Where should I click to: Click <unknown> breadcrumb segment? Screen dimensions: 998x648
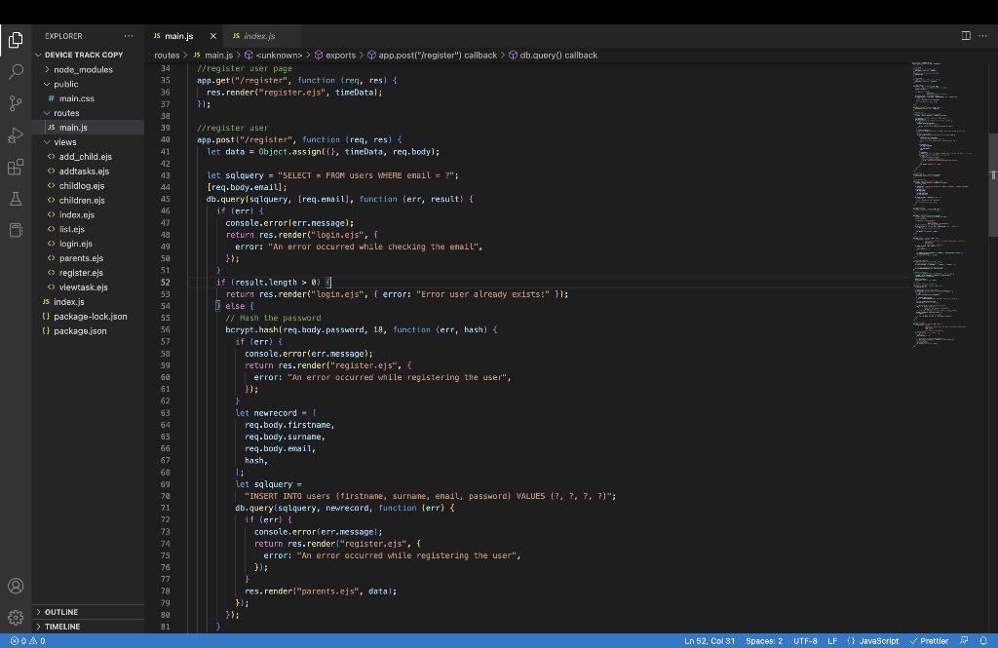point(274,56)
